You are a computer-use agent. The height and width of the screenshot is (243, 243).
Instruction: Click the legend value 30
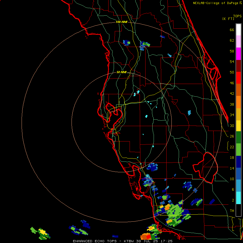[232, 126]
